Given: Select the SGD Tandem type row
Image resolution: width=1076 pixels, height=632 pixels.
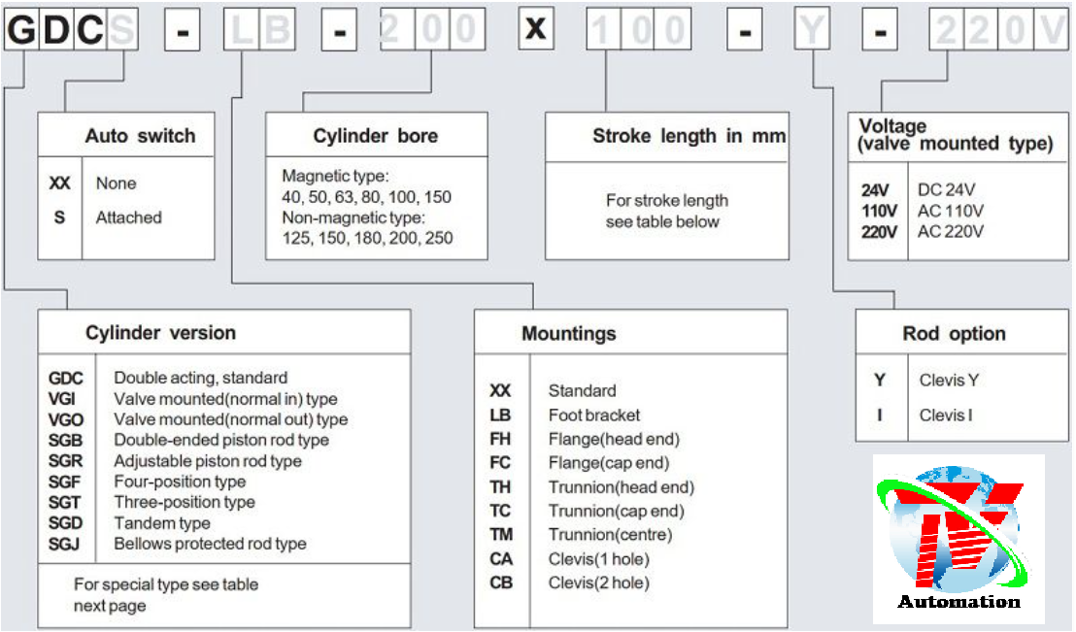Looking at the screenshot, I should pyautogui.click(x=161, y=523).
